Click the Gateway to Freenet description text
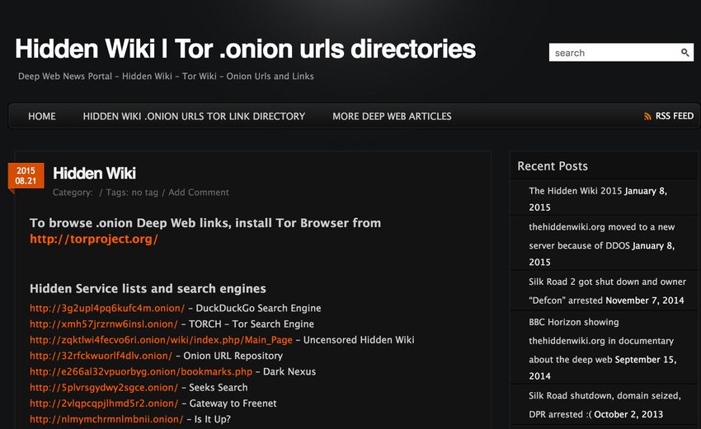 (x=233, y=403)
